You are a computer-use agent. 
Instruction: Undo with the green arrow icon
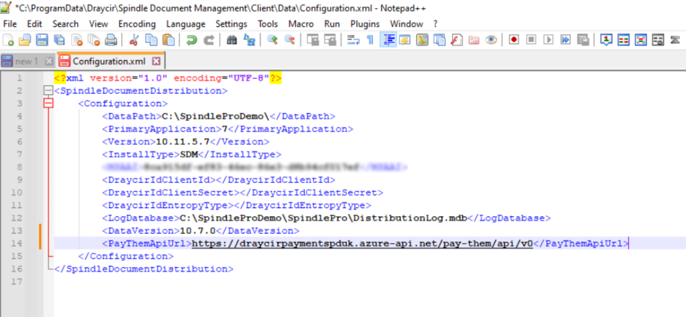click(192, 40)
